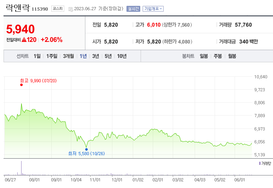Click the current price 5,940
Image resolution: width=273 pixels, height=188 pixels.
coord(20,29)
